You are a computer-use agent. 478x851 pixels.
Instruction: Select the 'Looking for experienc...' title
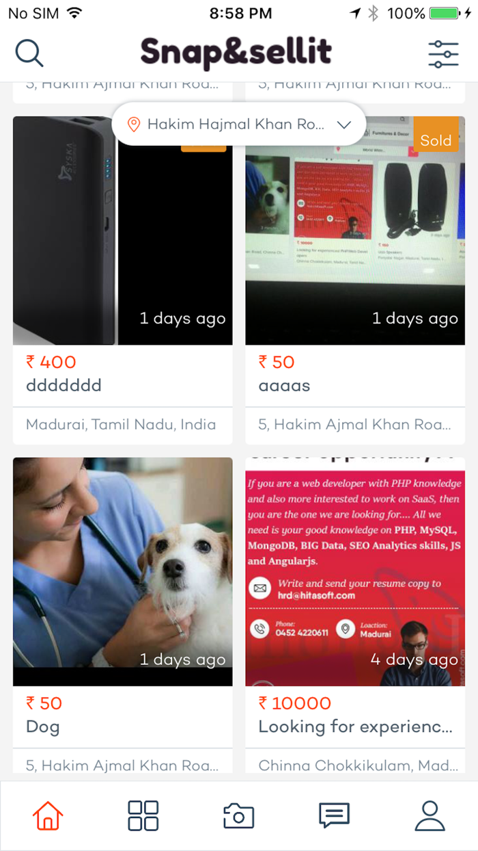[x=355, y=727]
